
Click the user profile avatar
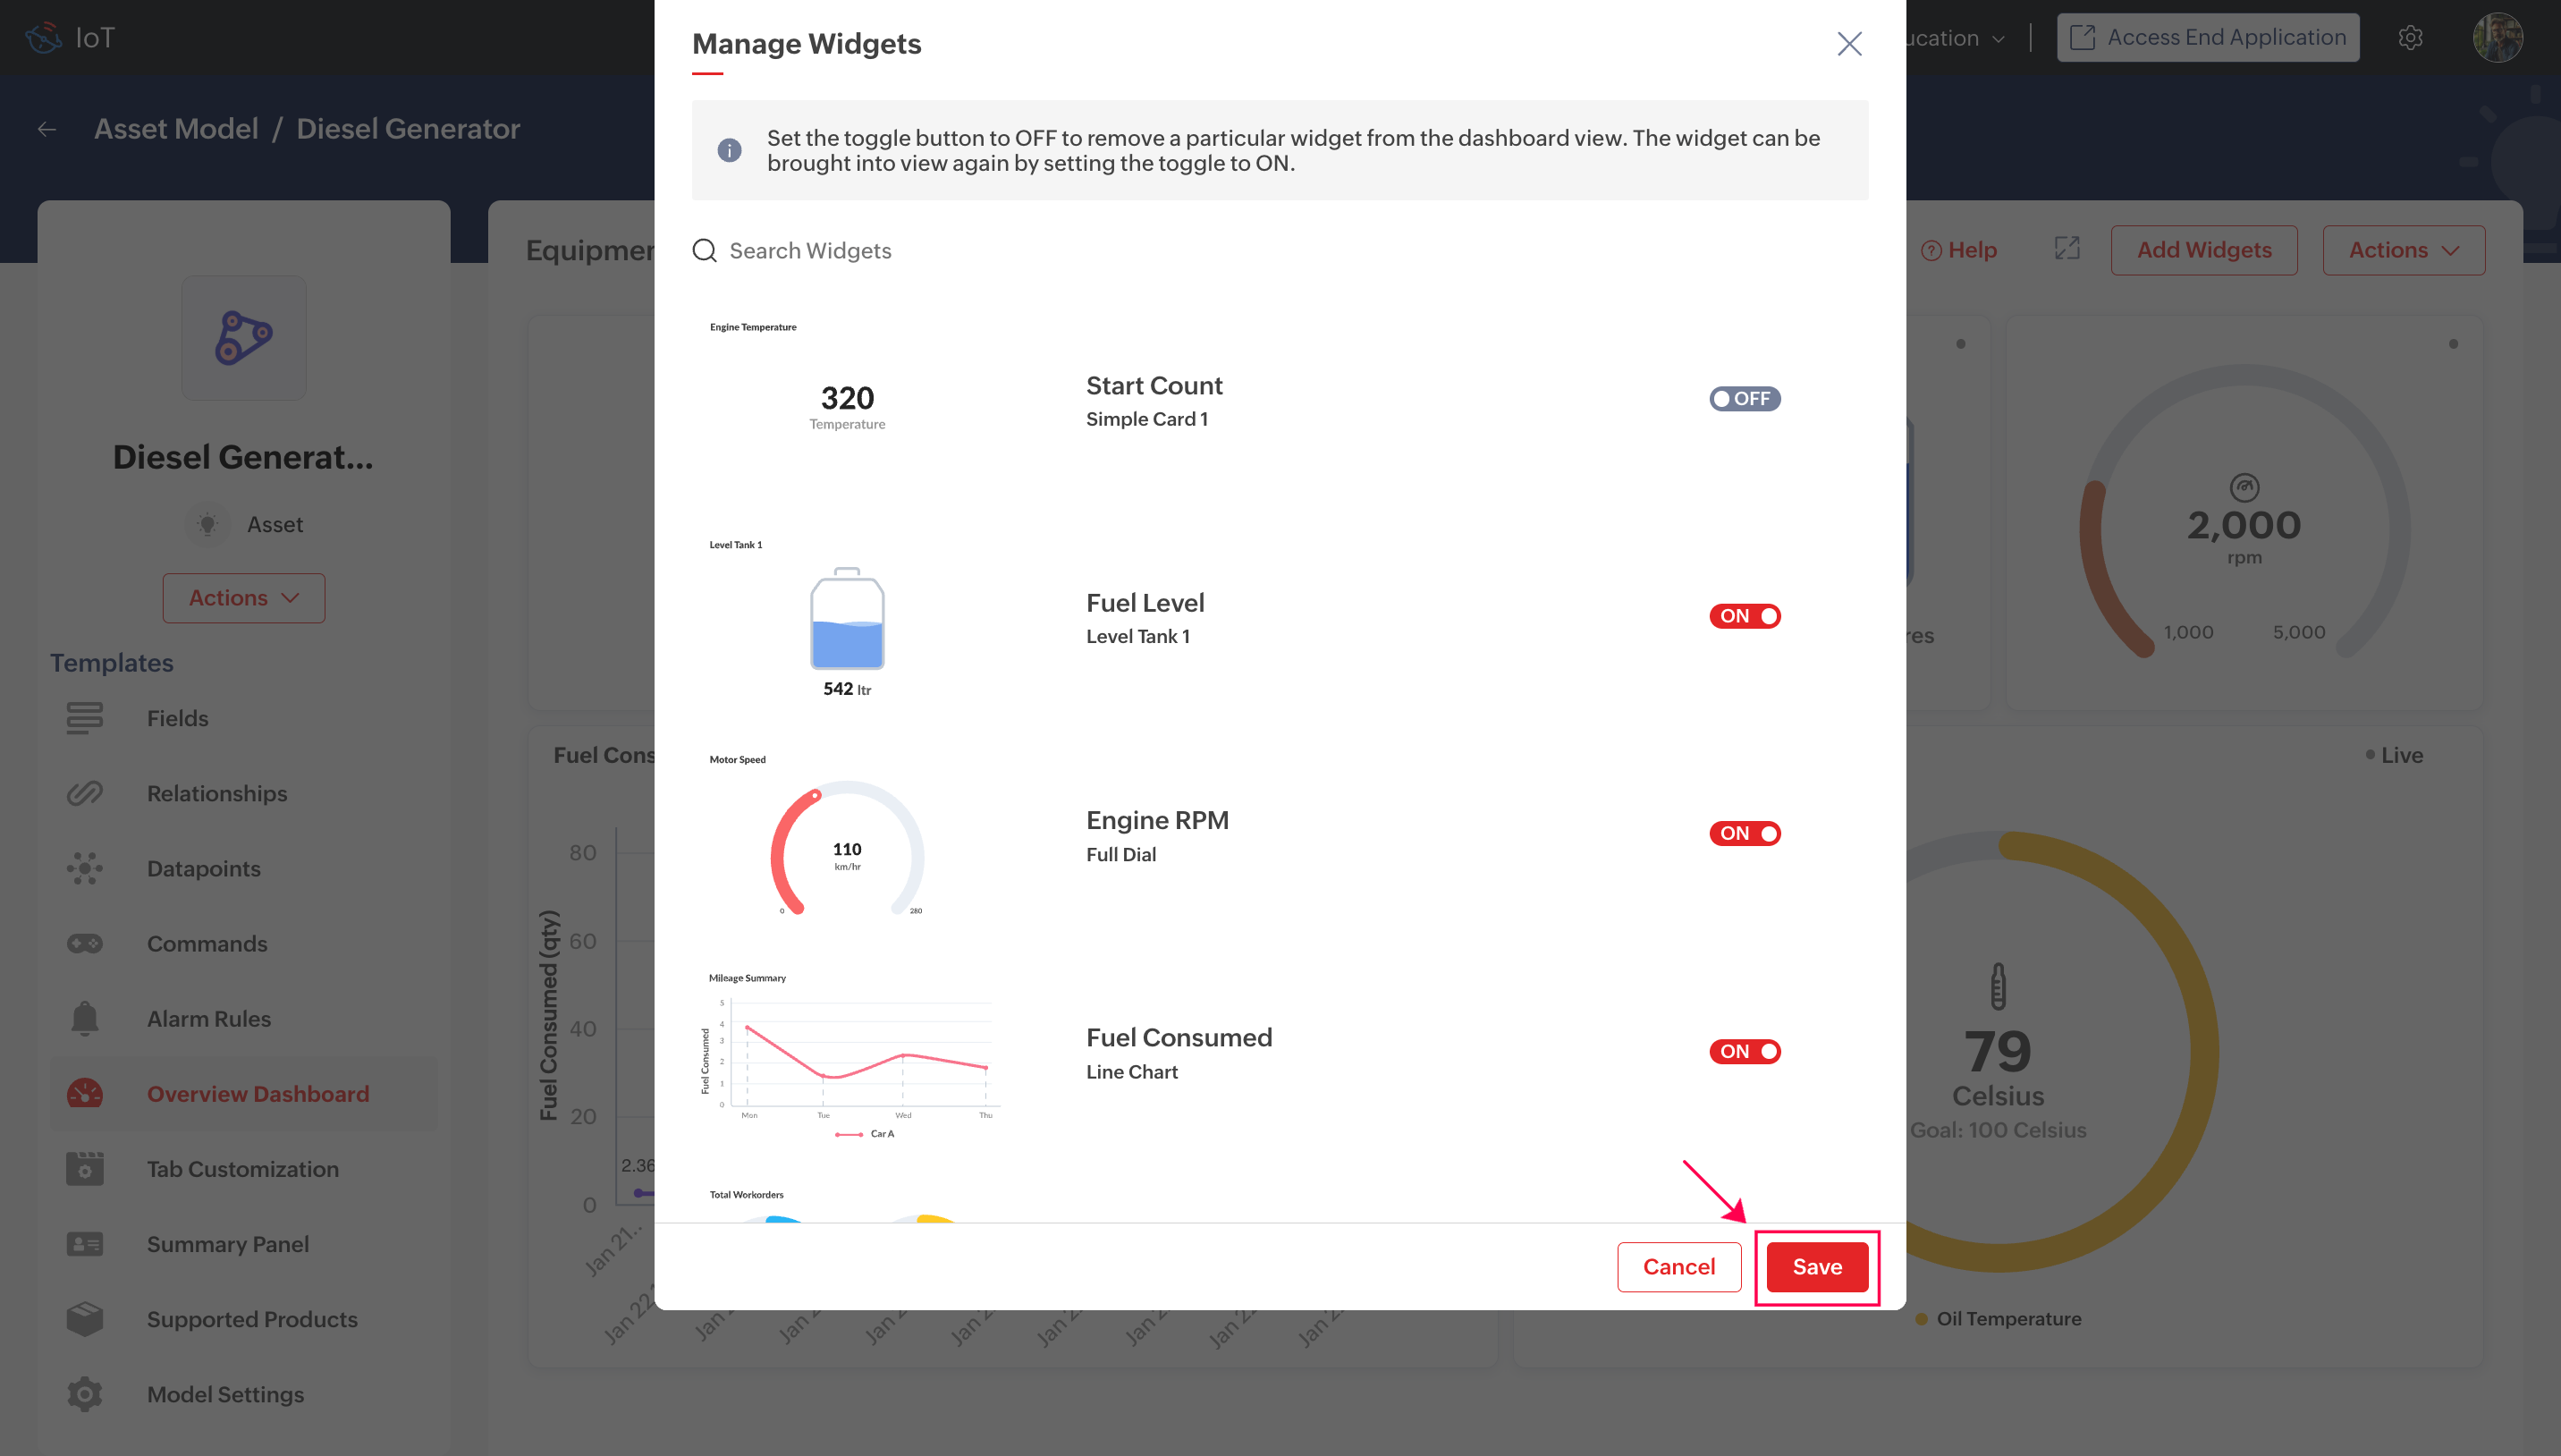click(2497, 38)
